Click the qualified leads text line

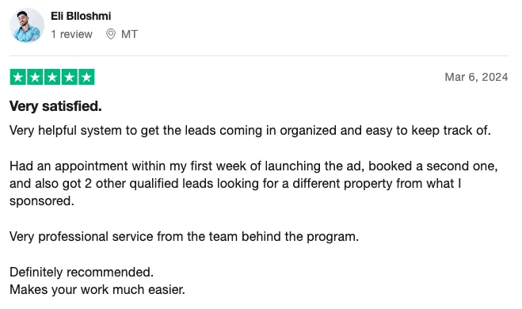pos(235,184)
